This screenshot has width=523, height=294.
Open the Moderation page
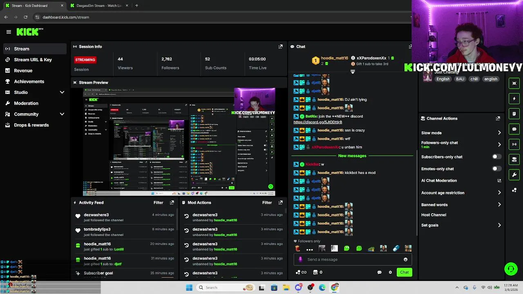tap(34, 103)
